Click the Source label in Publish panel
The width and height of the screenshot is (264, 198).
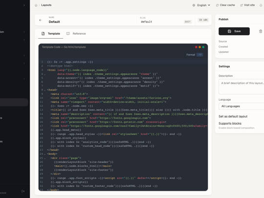[222, 42]
